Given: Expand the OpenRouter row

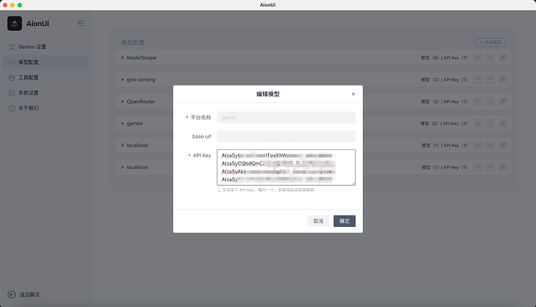Looking at the screenshot, I should pyautogui.click(x=122, y=102).
